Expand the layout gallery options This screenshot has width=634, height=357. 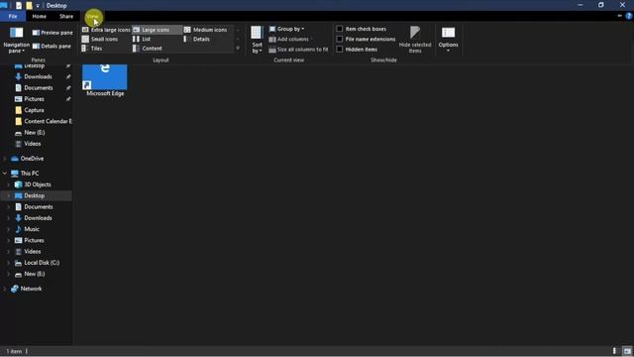tap(238, 49)
